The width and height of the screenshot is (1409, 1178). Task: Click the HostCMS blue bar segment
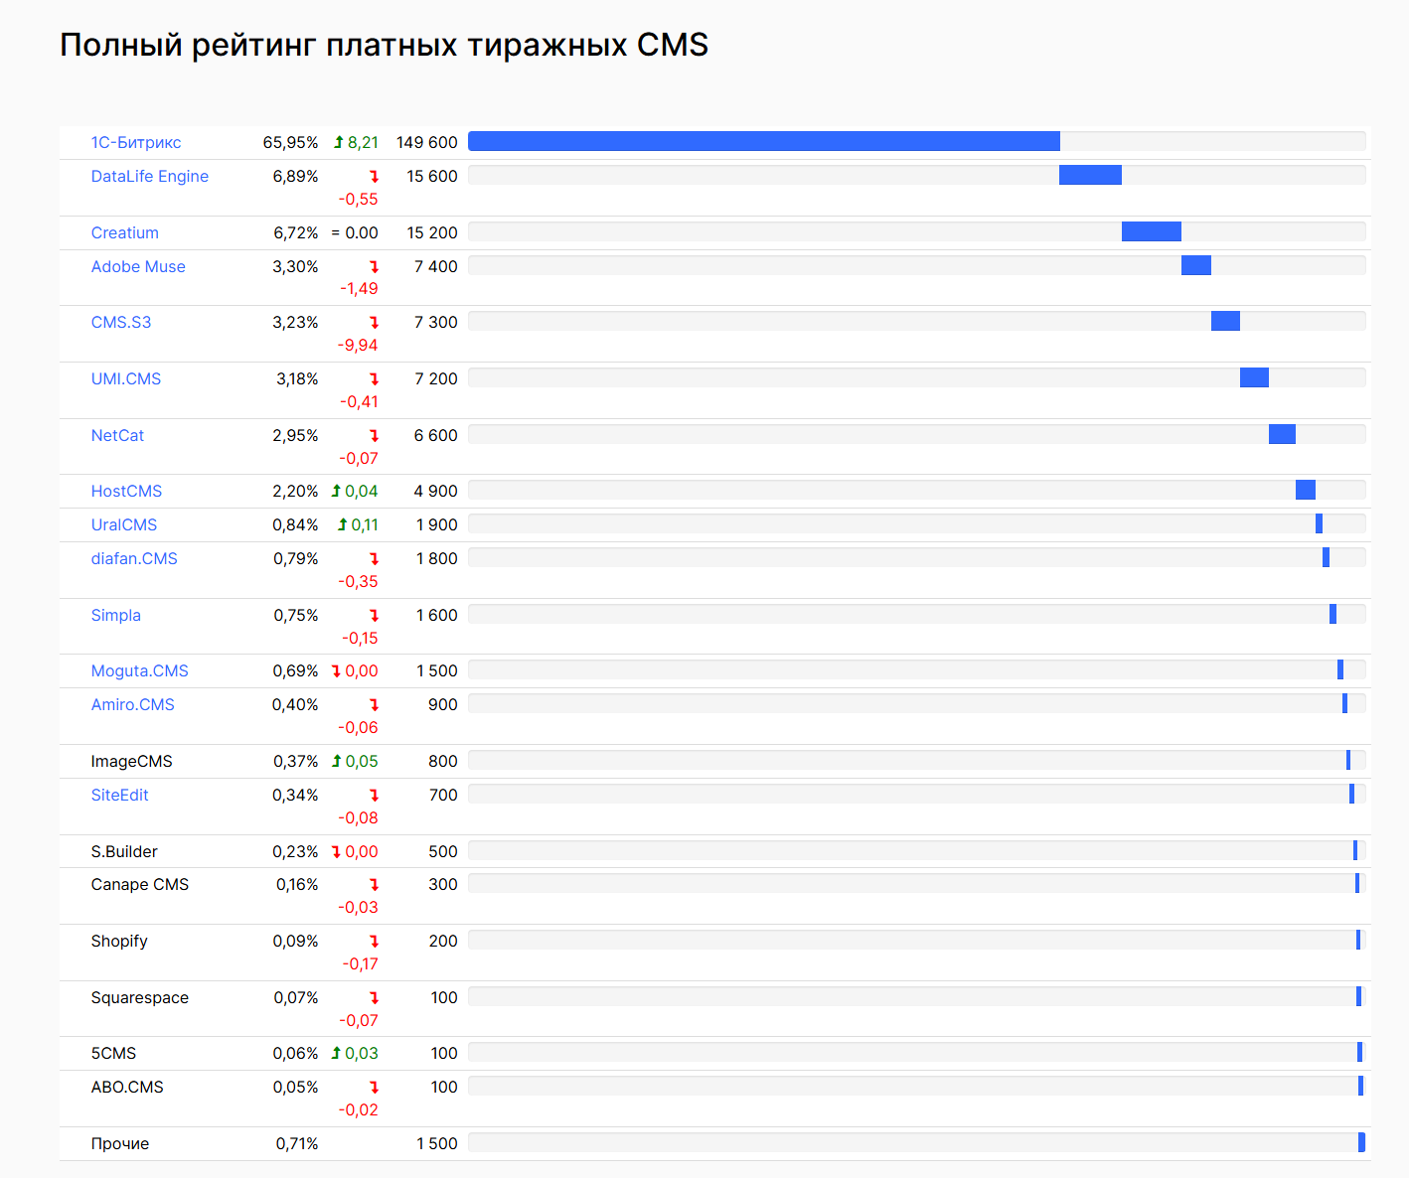(1306, 490)
